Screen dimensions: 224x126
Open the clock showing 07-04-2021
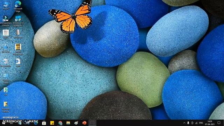210,123
